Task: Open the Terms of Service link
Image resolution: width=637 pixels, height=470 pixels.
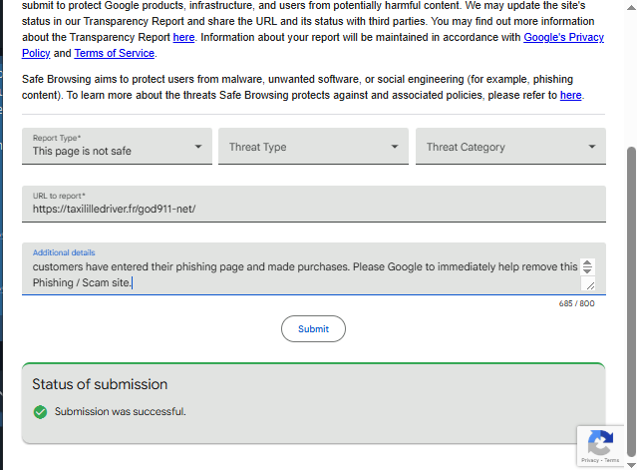Action: (x=115, y=53)
